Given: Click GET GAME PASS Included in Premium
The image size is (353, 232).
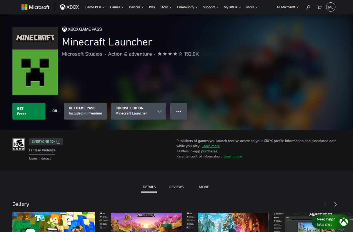Looking at the screenshot, I should pos(85,111).
